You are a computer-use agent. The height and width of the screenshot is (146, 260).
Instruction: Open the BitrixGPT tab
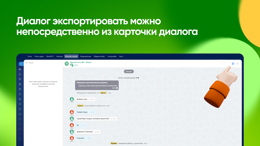50,57
